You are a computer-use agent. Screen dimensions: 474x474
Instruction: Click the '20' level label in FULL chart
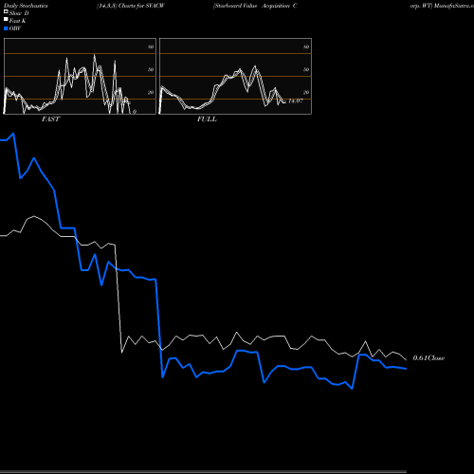[x=306, y=92]
